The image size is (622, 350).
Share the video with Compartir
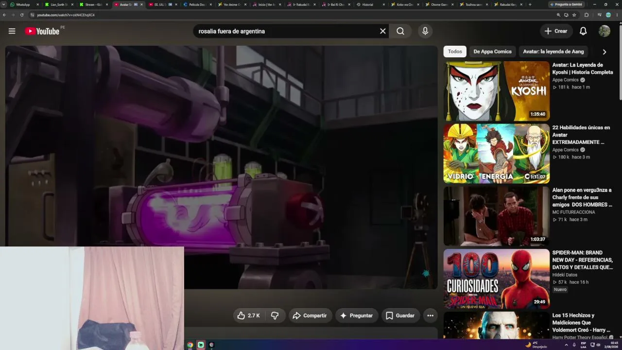click(x=310, y=315)
